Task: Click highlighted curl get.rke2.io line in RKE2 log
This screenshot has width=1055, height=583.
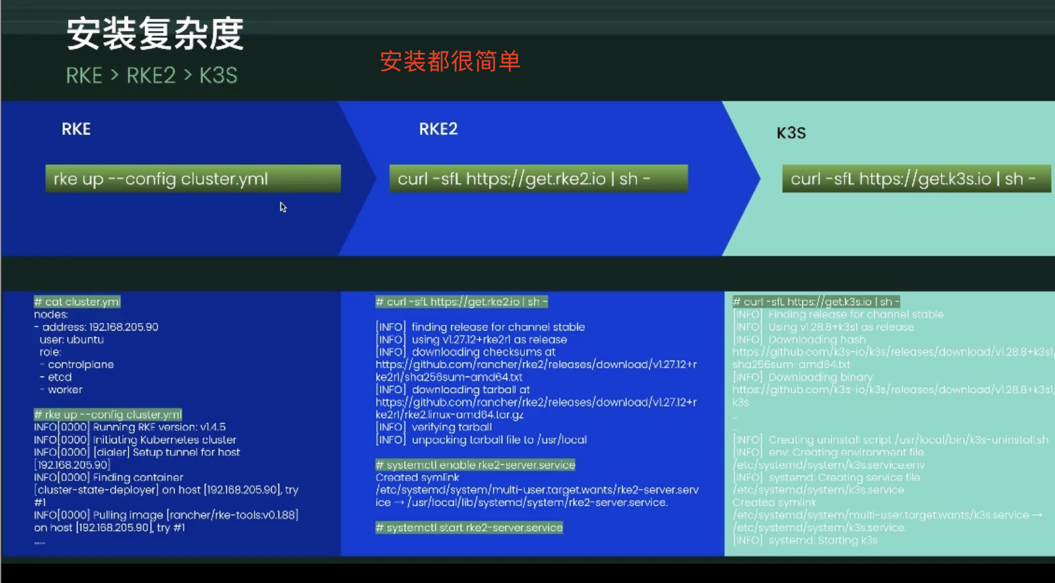Action: tap(461, 302)
